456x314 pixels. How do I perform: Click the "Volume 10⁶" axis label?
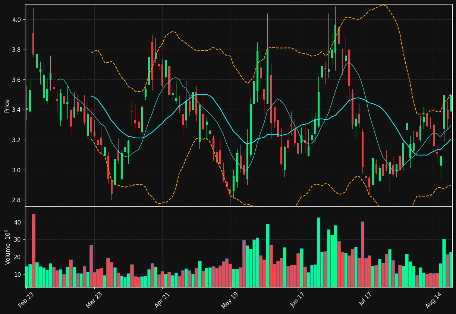click(7, 247)
